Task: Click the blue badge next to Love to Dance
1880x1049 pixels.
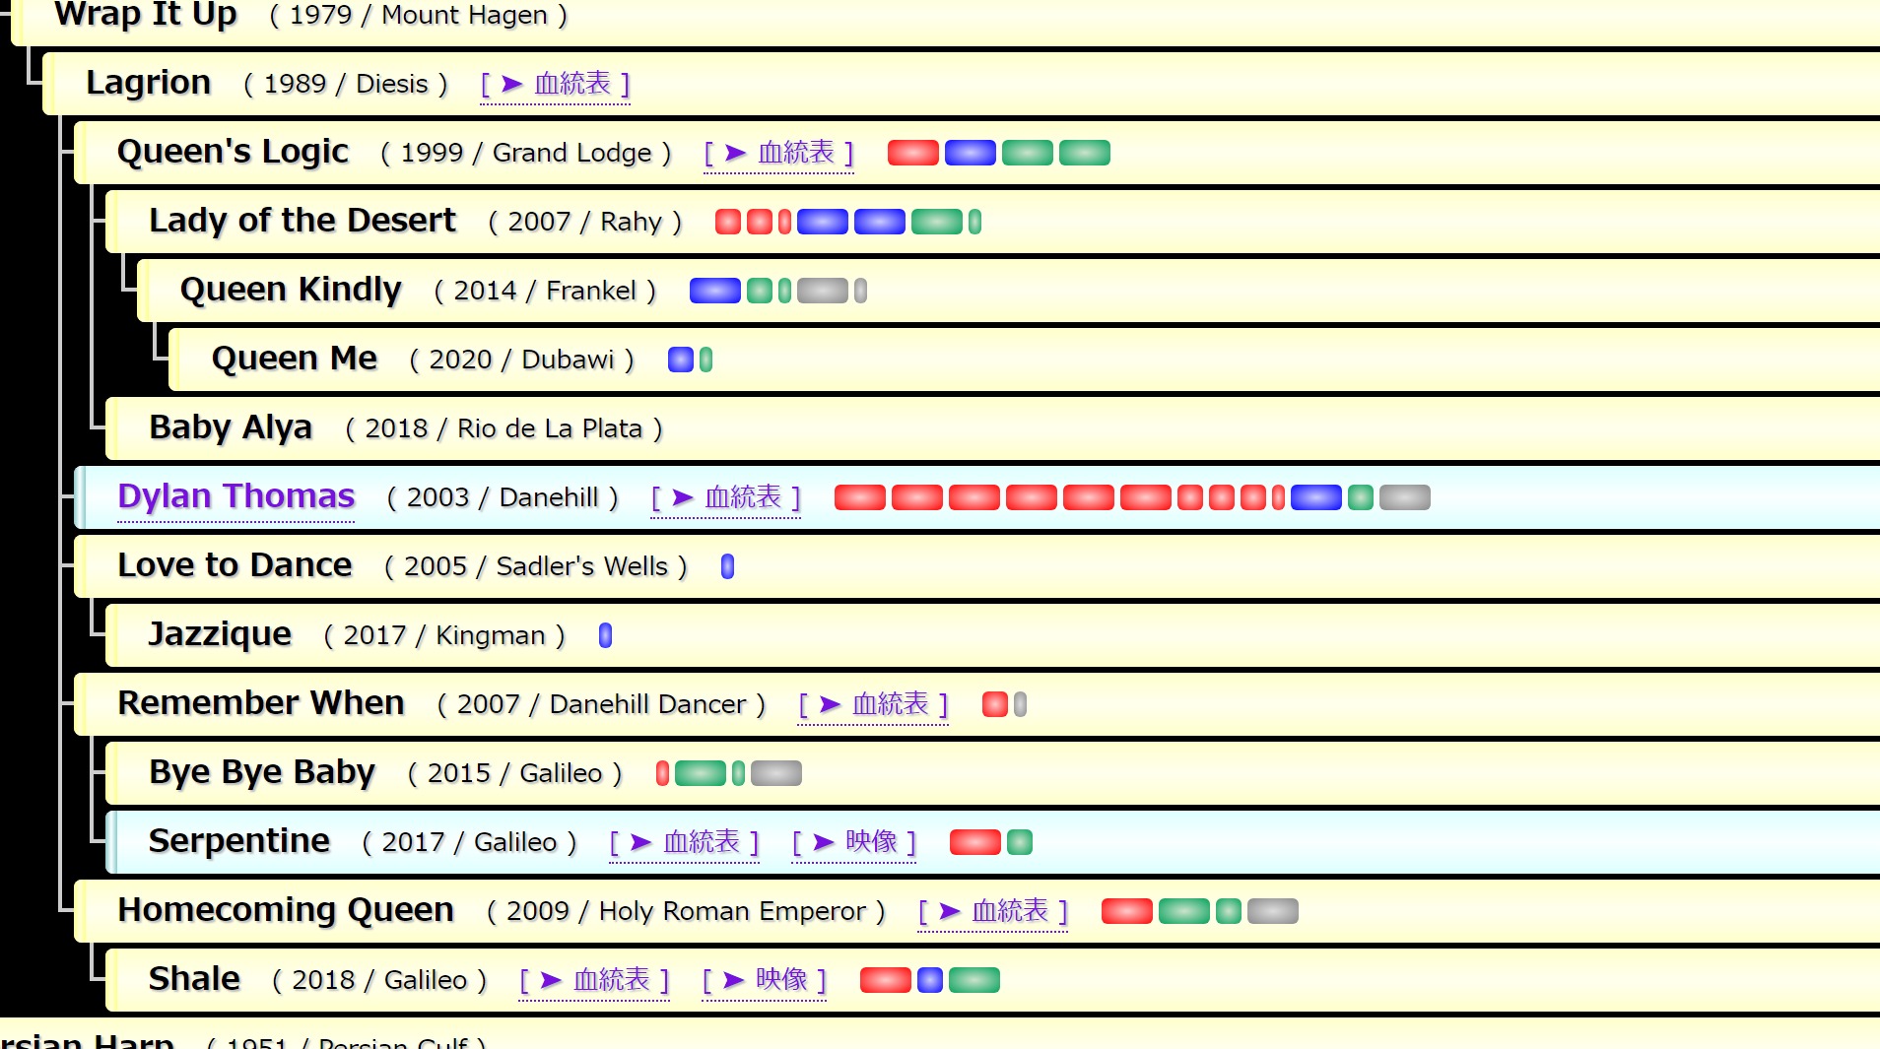Action: [x=727, y=567]
